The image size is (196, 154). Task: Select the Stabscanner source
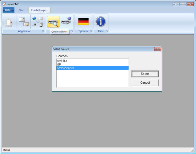[92, 68]
